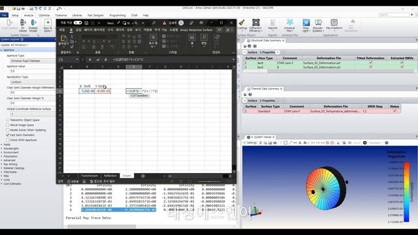Viewport: 418px width, 235px height.
Task: Open the File menu in OpticStudio
Action: pyautogui.click(x=5, y=16)
